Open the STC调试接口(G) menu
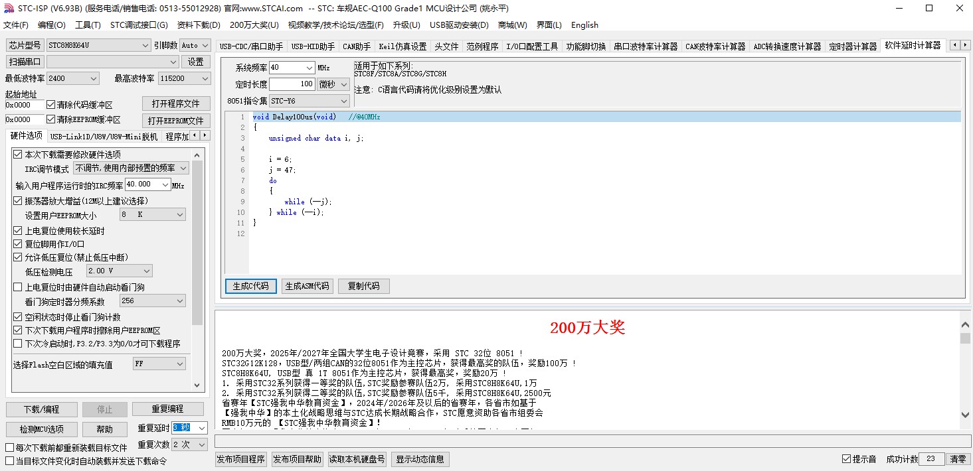Viewport: 973px width, 471px height. coord(139,25)
